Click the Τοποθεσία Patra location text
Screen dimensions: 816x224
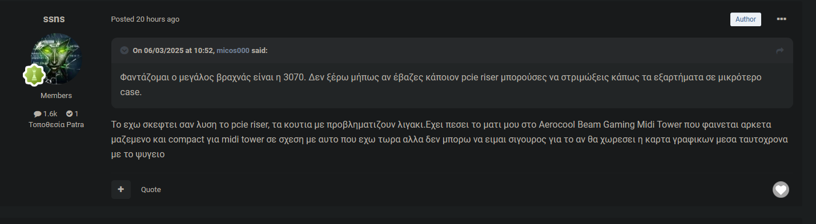click(x=56, y=124)
